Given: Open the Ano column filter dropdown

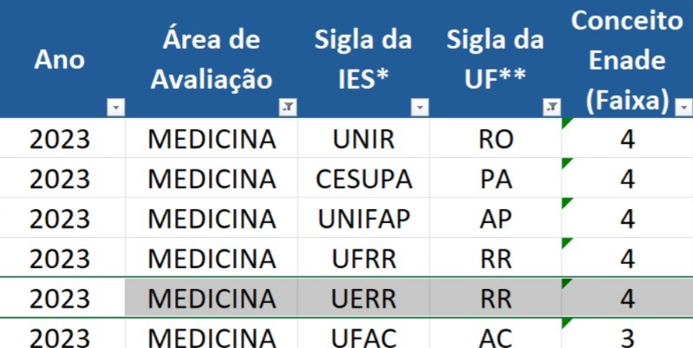Looking at the screenshot, I should (115, 108).
